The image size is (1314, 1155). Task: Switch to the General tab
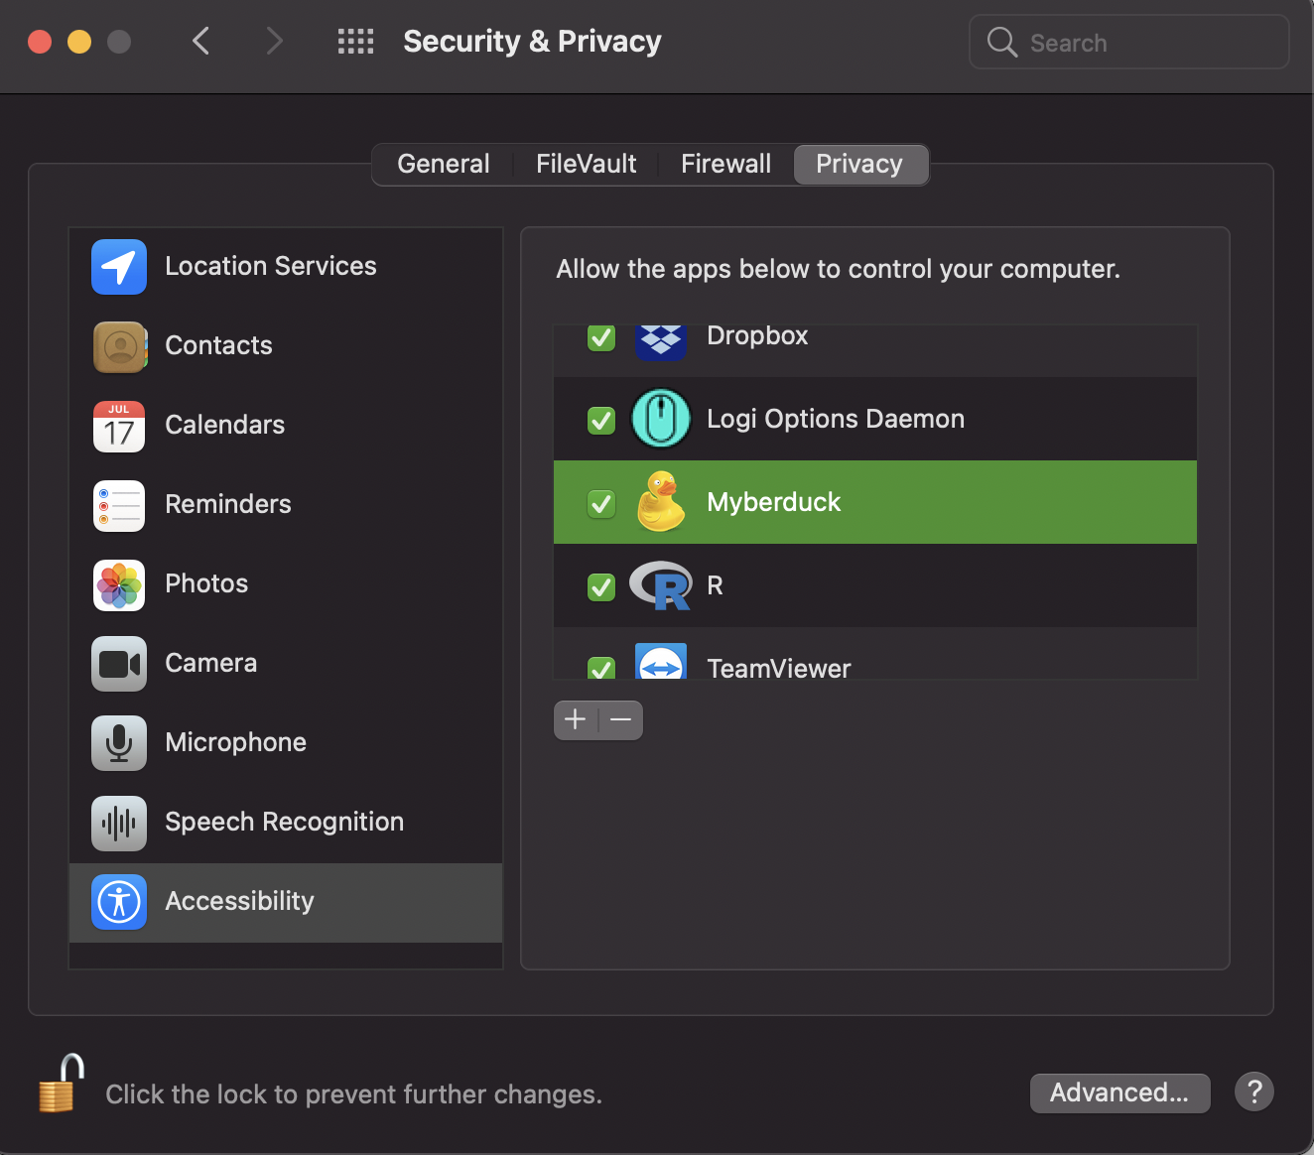pyautogui.click(x=443, y=163)
